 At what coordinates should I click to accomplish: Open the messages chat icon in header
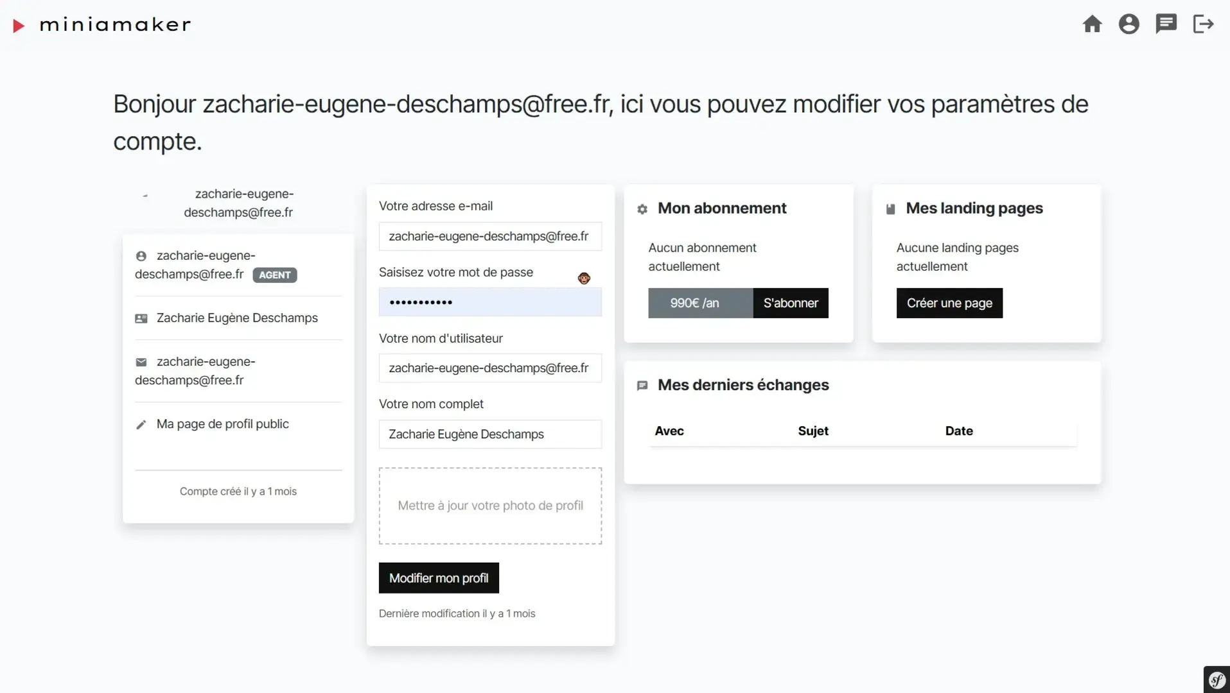[x=1166, y=24]
